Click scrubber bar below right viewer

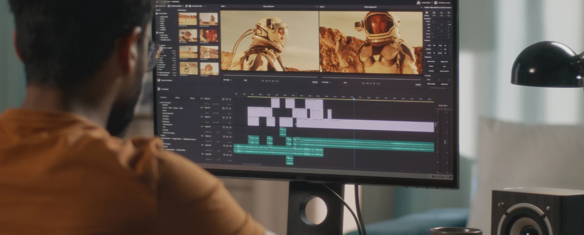(x=371, y=78)
